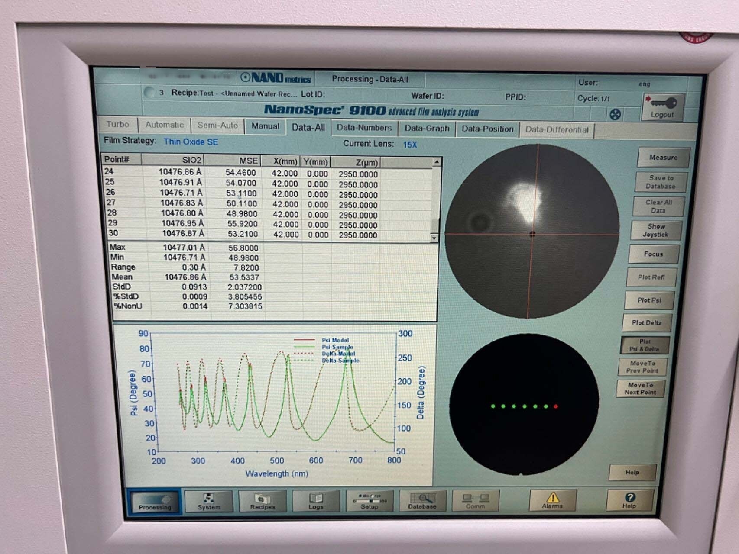The height and width of the screenshot is (554, 739).
Task: Select row for point 29
Action: click(267, 224)
